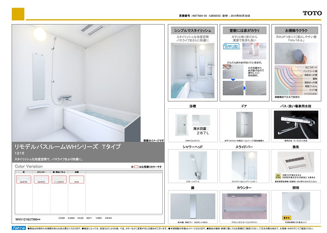Click the size text 1216
327x233 pixels.
pyautogui.click(x=19, y=153)
